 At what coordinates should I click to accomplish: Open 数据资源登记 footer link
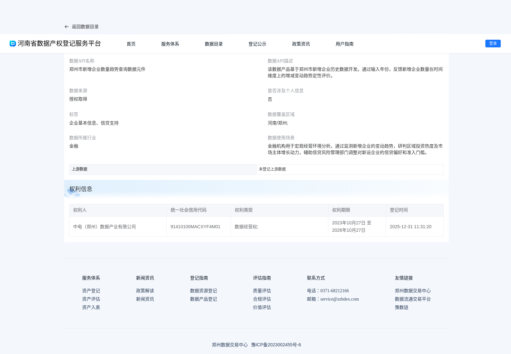tap(204, 291)
